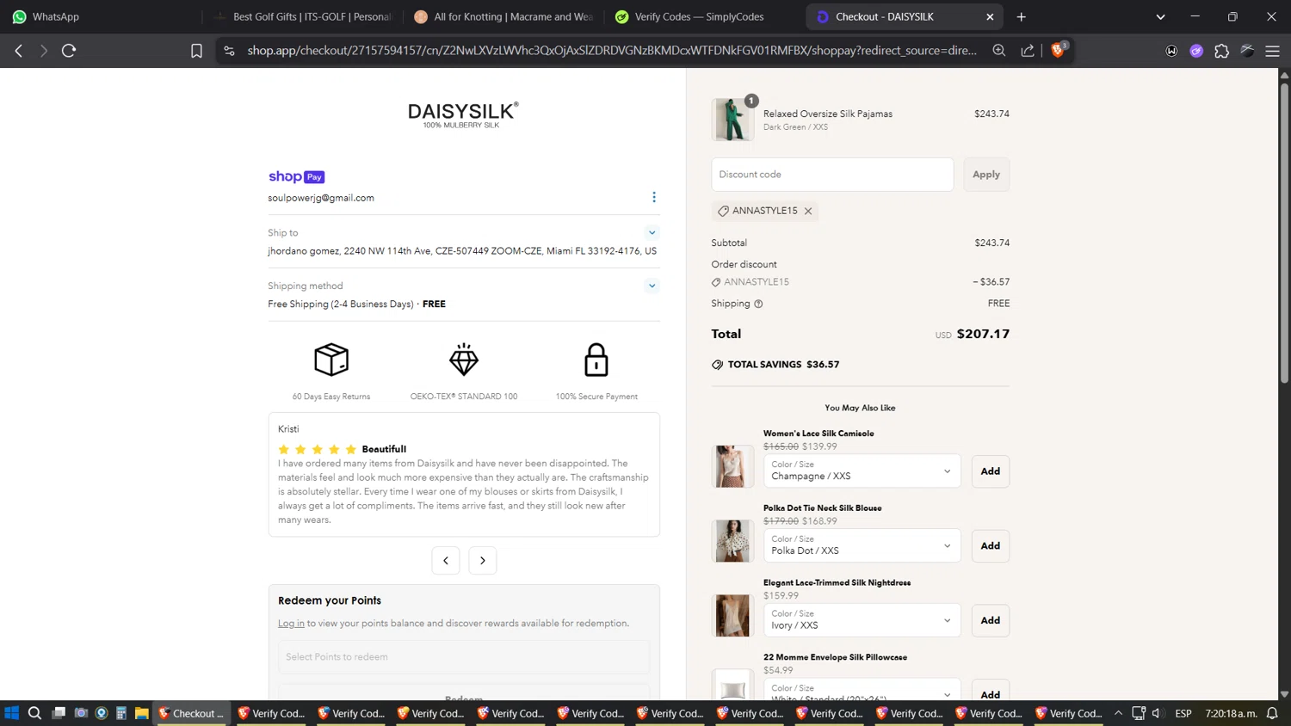Open the Calculator taskbar icon

point(121,713)
